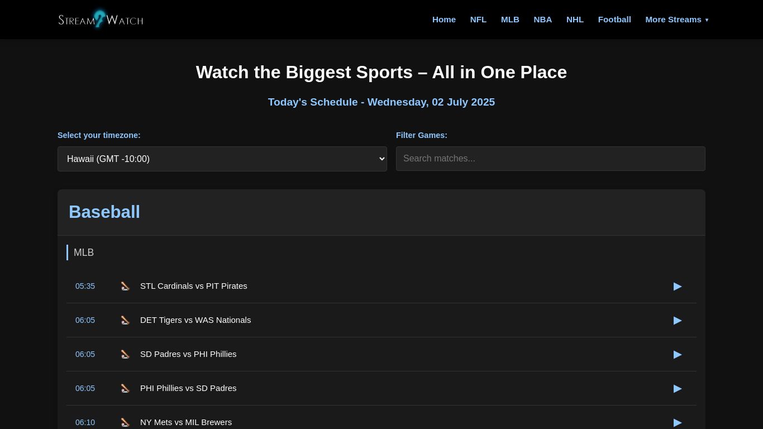Click baseball icon beside STL Cardinals match

(125, 286)
